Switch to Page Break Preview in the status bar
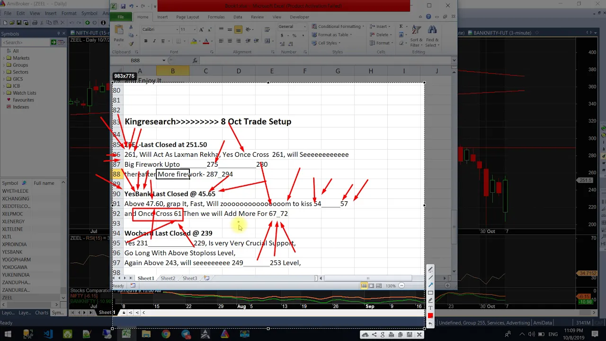Screen dimensions: 606x341 click(x=379, y=286)
